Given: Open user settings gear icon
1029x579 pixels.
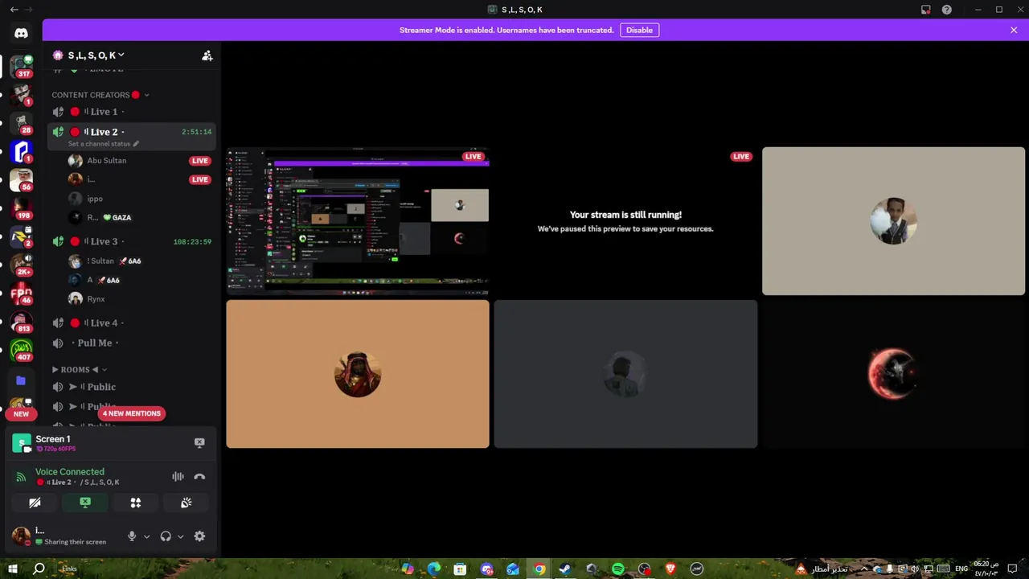Looking at the screenshot, I should click(199, 536).
